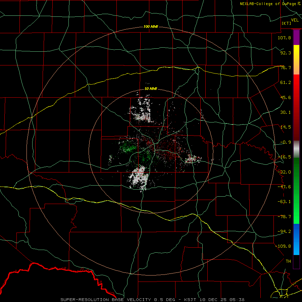Click the 92.3 velocity scale value
302x302 pixels.
coord(286,53)
